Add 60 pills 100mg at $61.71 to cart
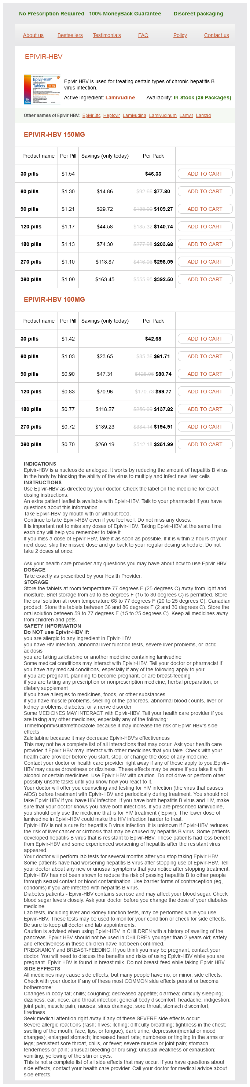 point(205,357)
